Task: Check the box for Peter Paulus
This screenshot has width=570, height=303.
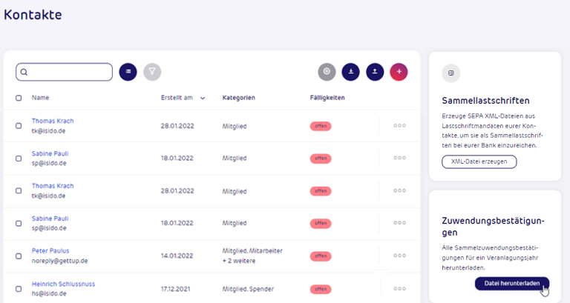Action: click(19, 256)
